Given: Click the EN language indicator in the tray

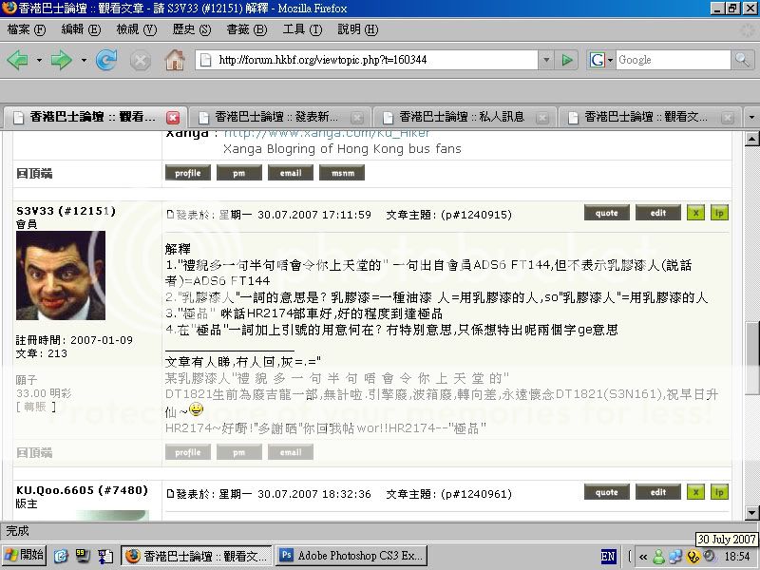Looking at the screenshot, I should pyautogui.click(x=609, y=556).
